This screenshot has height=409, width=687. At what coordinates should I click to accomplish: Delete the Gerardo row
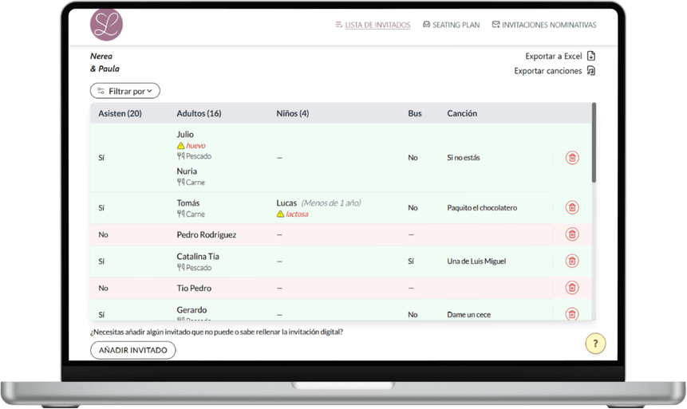[572, 313]
